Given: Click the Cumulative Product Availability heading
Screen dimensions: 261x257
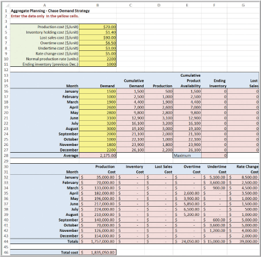Looking at the screenshot, I should click(x=191, y=81).
